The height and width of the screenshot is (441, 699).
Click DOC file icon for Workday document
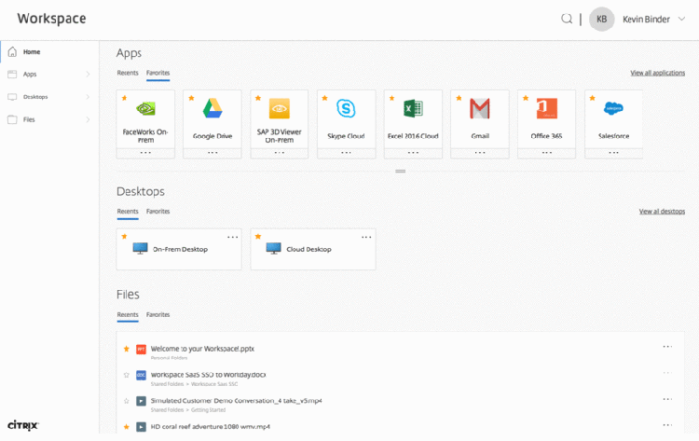141,375
